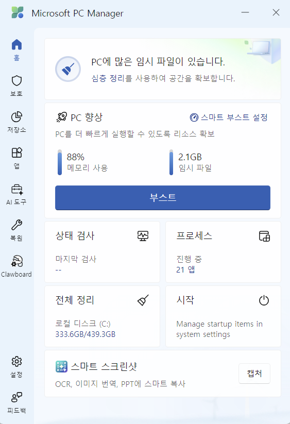
Task: Click the speedometer icon for 스마트 부스트
Action: click(x=194, y=117)
